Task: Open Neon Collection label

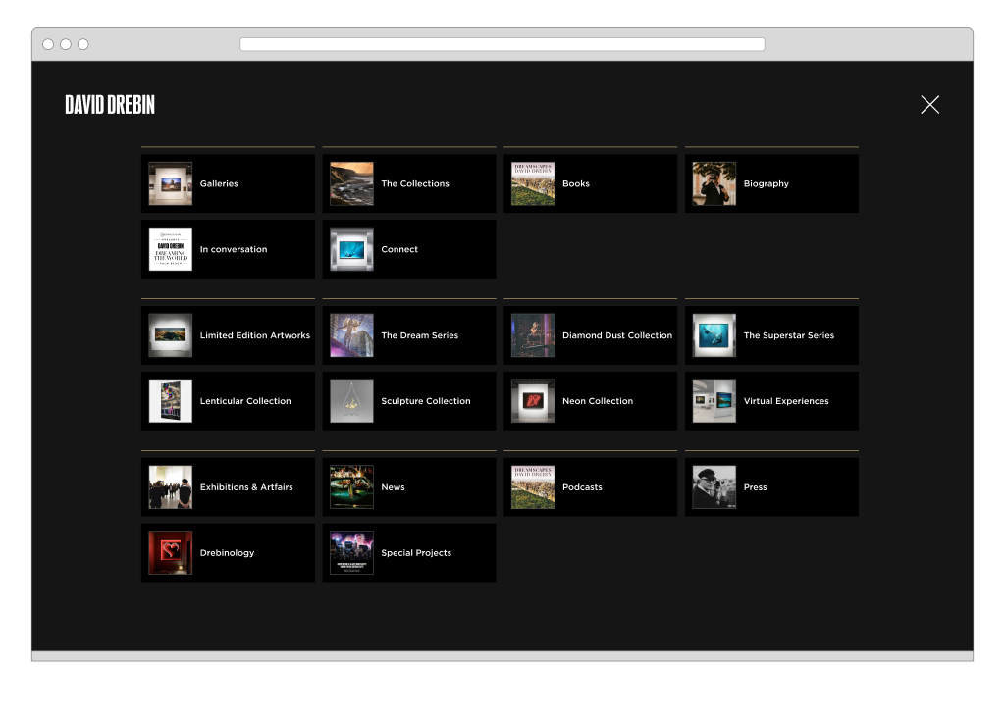Action: point(598,401)
